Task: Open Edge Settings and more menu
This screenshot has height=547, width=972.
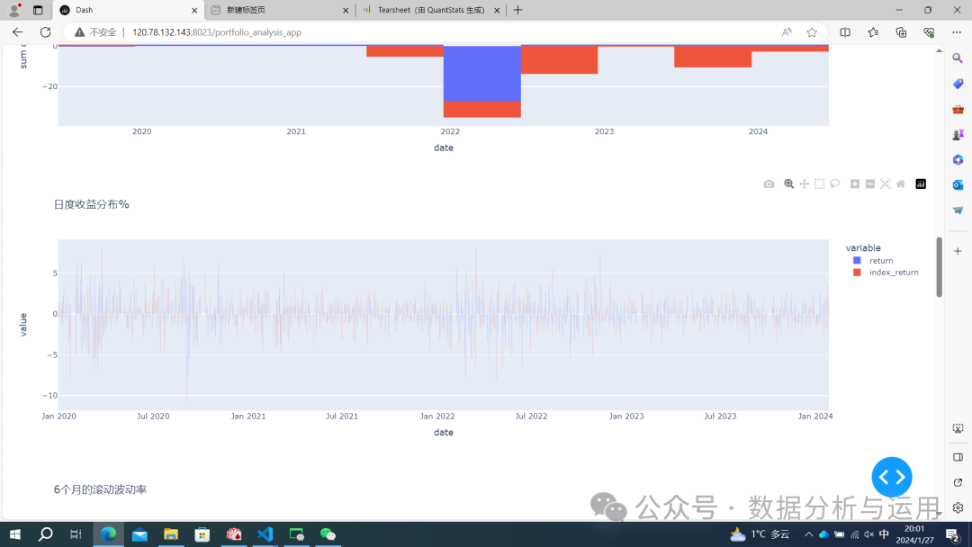Action: click(x=957, y=32)
